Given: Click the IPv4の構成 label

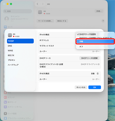Looking at the screenshot, I should [44, 35].
